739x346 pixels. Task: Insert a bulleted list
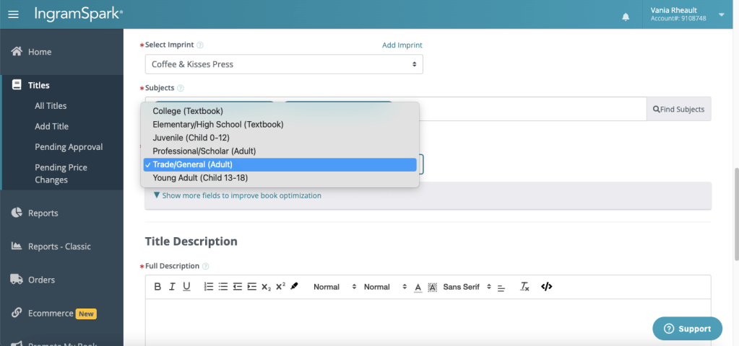click(x=223, y=287)
